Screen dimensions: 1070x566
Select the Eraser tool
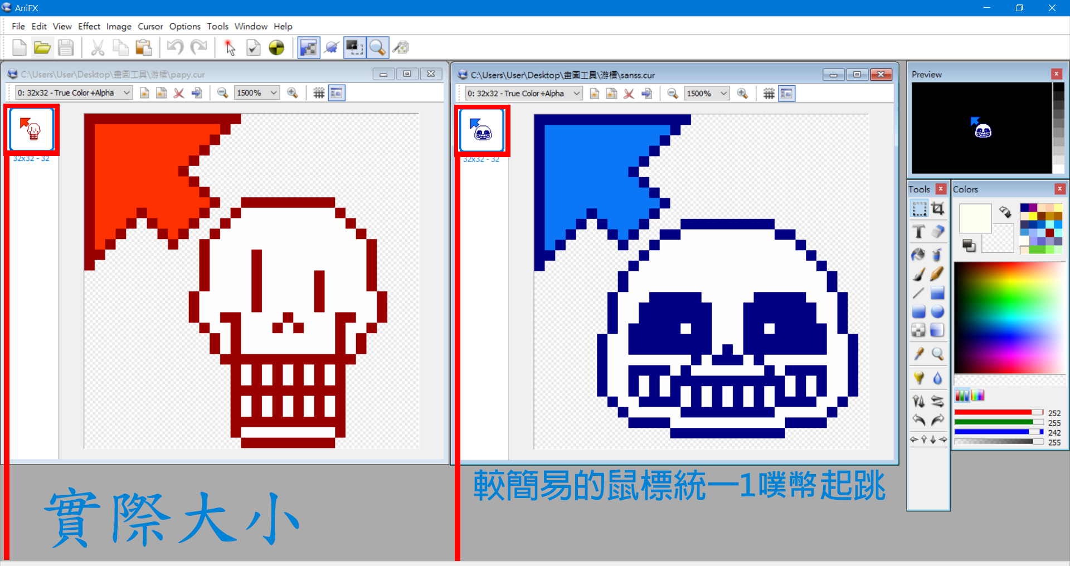point(938,231)
